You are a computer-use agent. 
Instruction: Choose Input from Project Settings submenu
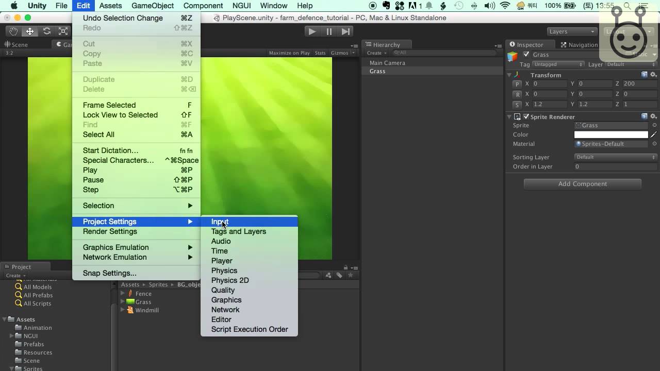[x=249, y=222]
